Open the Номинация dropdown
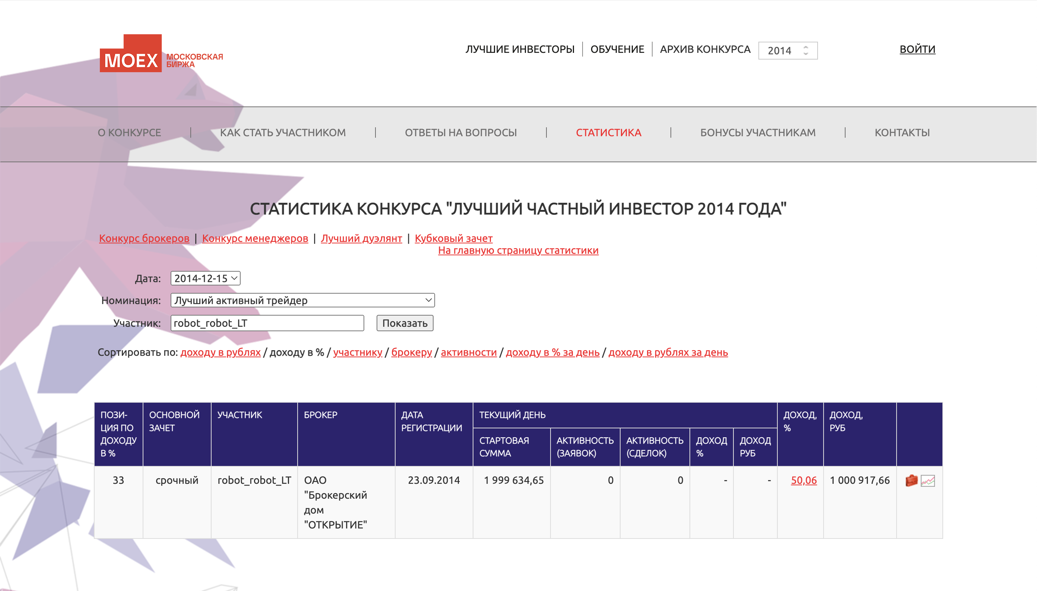This screenshot has height=591, width=1037. 302,300
